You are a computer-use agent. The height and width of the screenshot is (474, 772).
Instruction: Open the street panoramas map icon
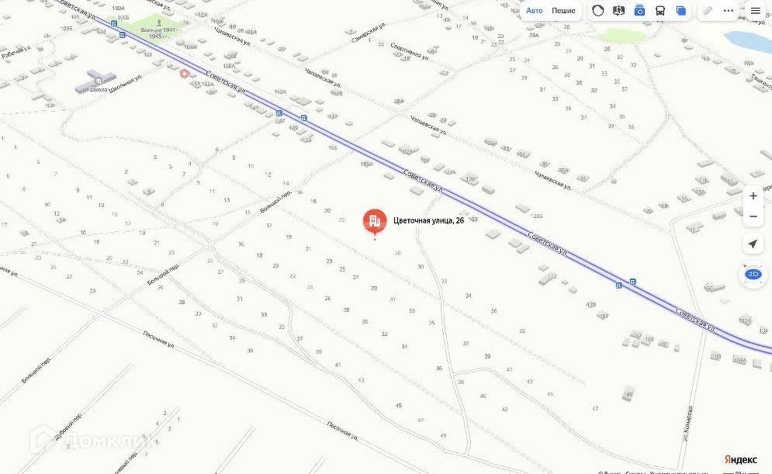pos(619,10)
